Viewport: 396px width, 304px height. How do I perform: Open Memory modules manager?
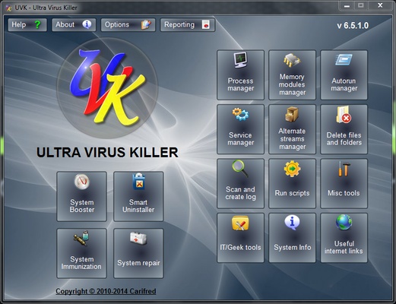coord(292,75)
